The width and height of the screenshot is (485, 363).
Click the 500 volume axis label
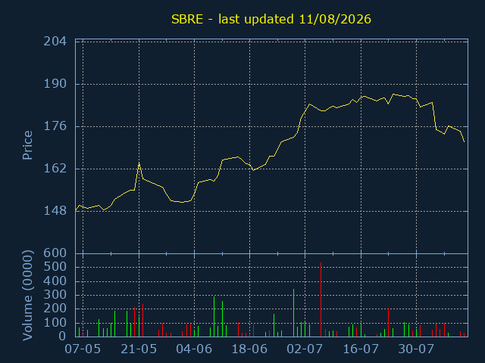(55, 267)
